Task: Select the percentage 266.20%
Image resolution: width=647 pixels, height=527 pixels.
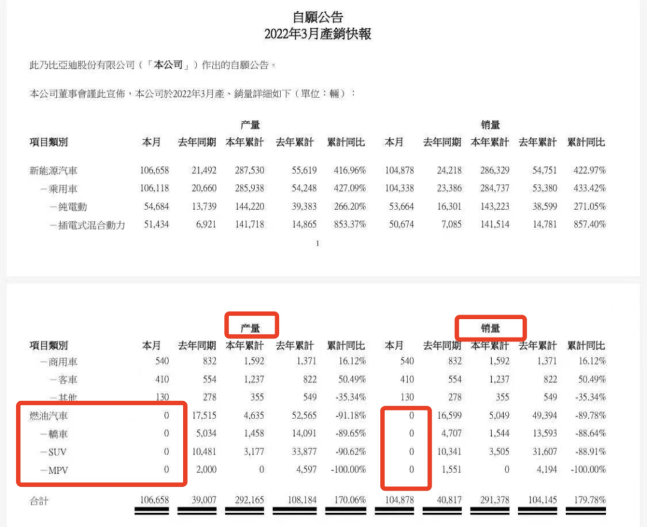Action: [349, 206]
